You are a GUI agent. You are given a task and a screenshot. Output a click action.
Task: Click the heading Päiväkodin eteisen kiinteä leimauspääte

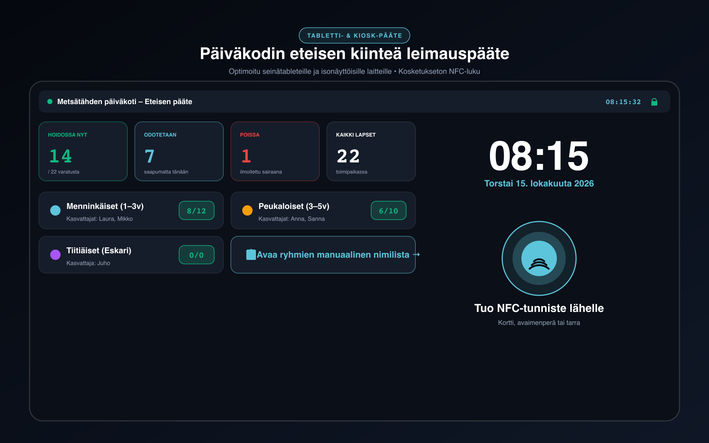(x=354, y=54)
